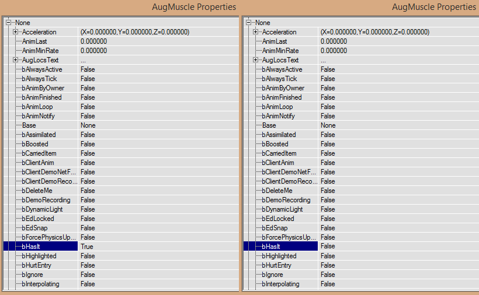Expand Acceleration in left properties panel
Screen dimensions: 479x295
pos(15,31)
